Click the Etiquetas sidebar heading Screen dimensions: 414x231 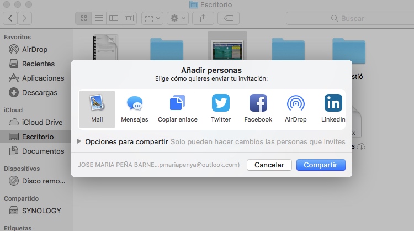[18, 228]
